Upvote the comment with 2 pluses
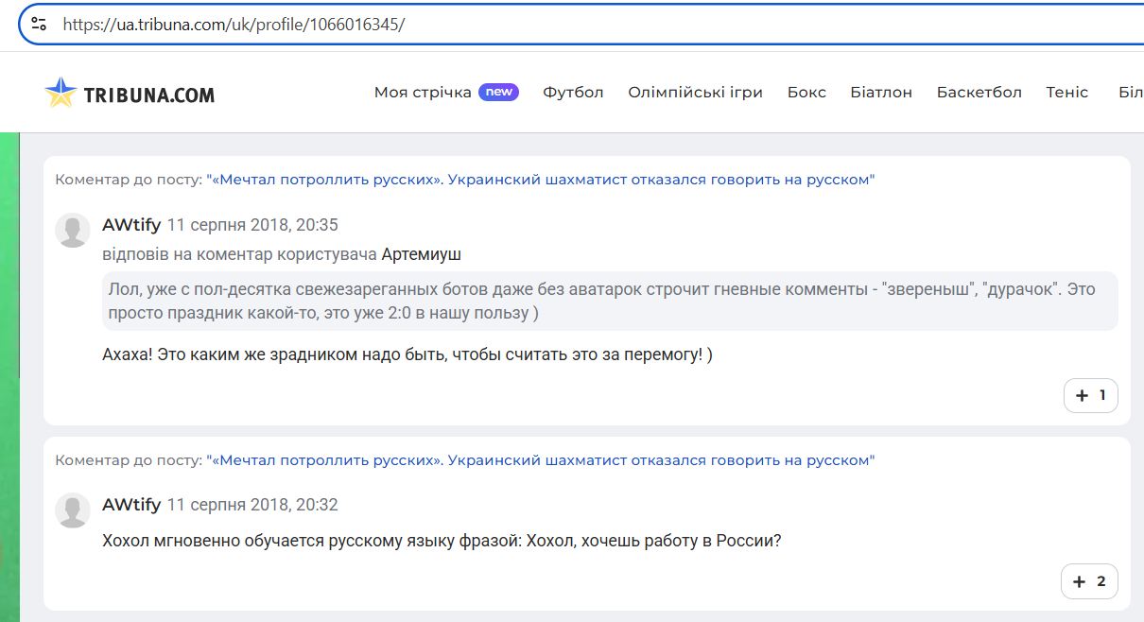The width and height of the screenshot is (1144, 622). tap(1090, 581)
